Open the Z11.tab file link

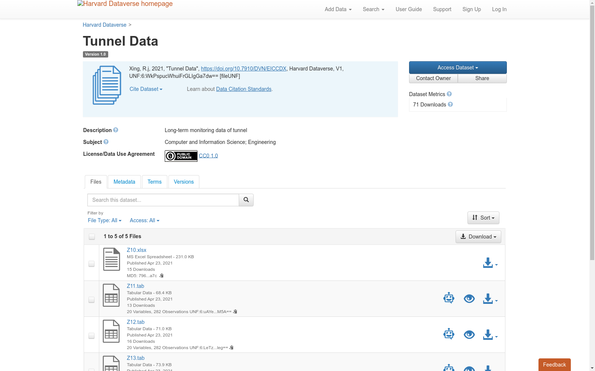pos(135,286)
